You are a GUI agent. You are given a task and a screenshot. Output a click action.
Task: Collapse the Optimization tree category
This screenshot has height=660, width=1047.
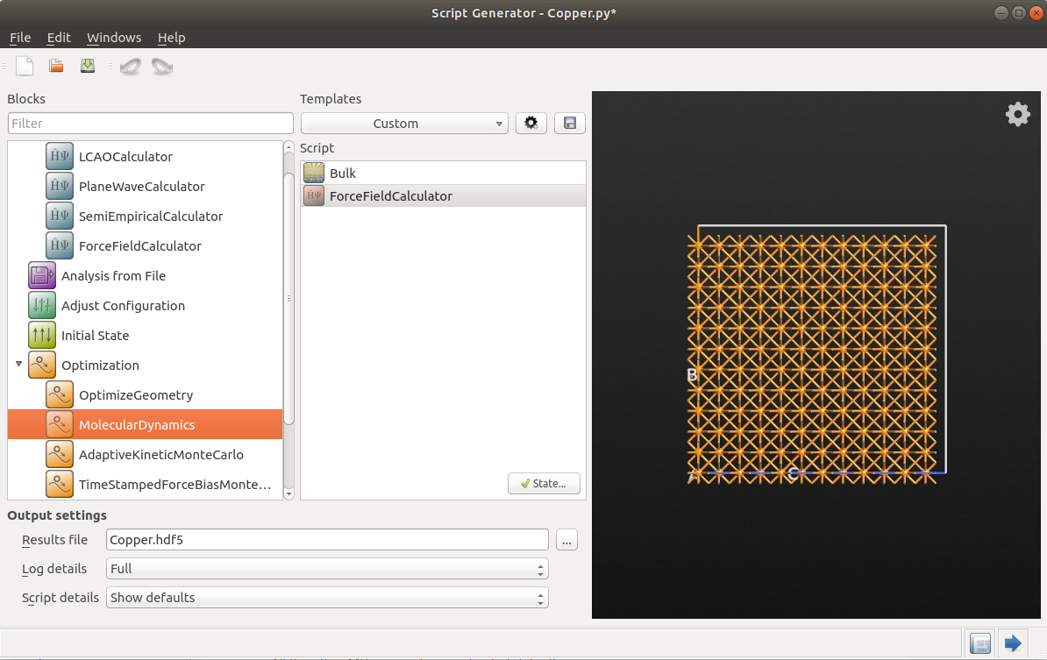point(18,365)
